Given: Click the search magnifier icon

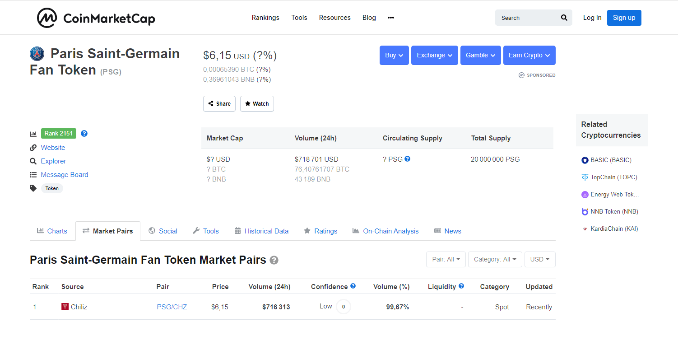Looking at the screenshot, I should point(564,18).
